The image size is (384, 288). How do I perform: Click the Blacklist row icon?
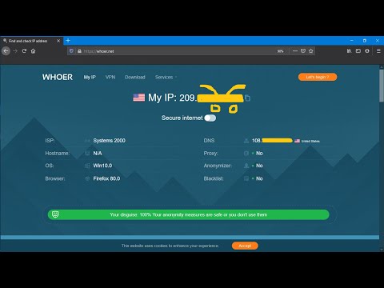246,178
